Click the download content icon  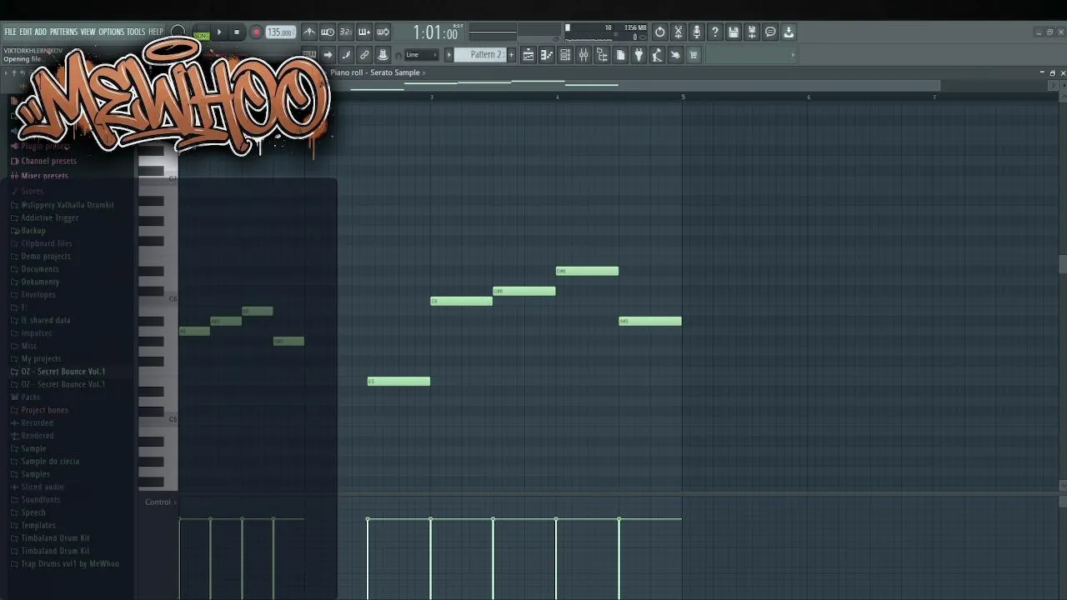click(x=789, y=32)
